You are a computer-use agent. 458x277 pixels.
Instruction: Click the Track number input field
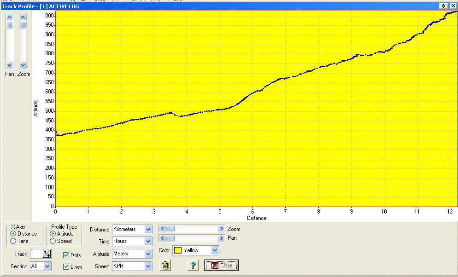tap(36, 254)
